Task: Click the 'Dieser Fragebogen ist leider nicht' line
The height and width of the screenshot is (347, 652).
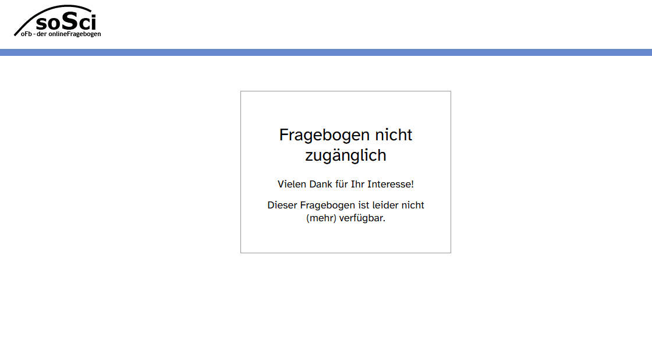Action: point(345,205)
